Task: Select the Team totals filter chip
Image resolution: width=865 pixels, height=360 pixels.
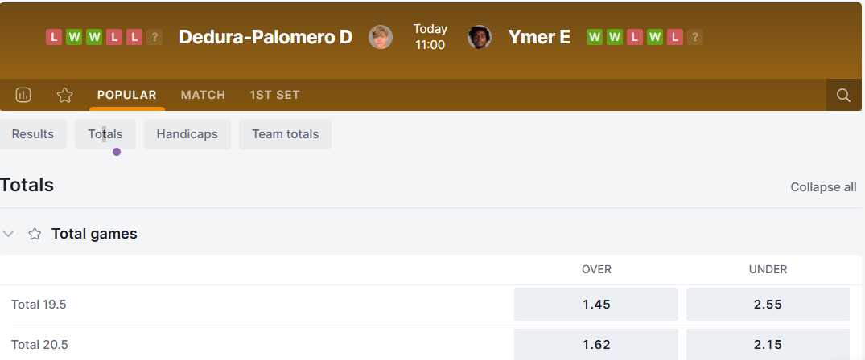Action: (285, 134)
